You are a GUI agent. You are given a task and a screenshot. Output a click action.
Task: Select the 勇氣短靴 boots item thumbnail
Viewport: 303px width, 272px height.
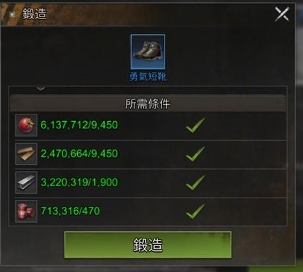point(148,51)
